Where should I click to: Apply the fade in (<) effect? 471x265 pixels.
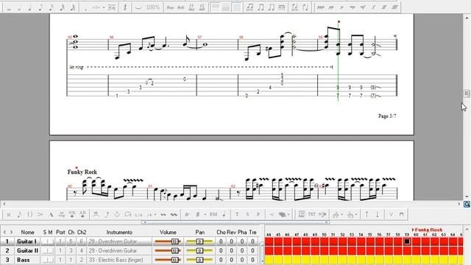[x=272, y=214]
